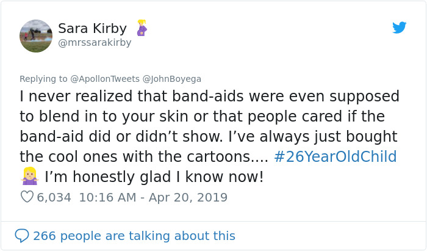Click the shrugging woman emoji in the tweet
The width and height of the screenshot is (427, 251).
29,177
